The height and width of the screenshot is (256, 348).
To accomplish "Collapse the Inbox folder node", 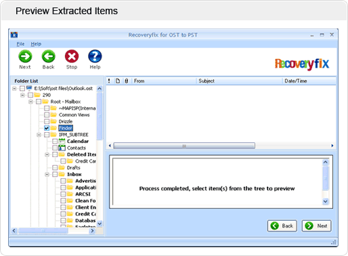I will click(x=47, y=175).
